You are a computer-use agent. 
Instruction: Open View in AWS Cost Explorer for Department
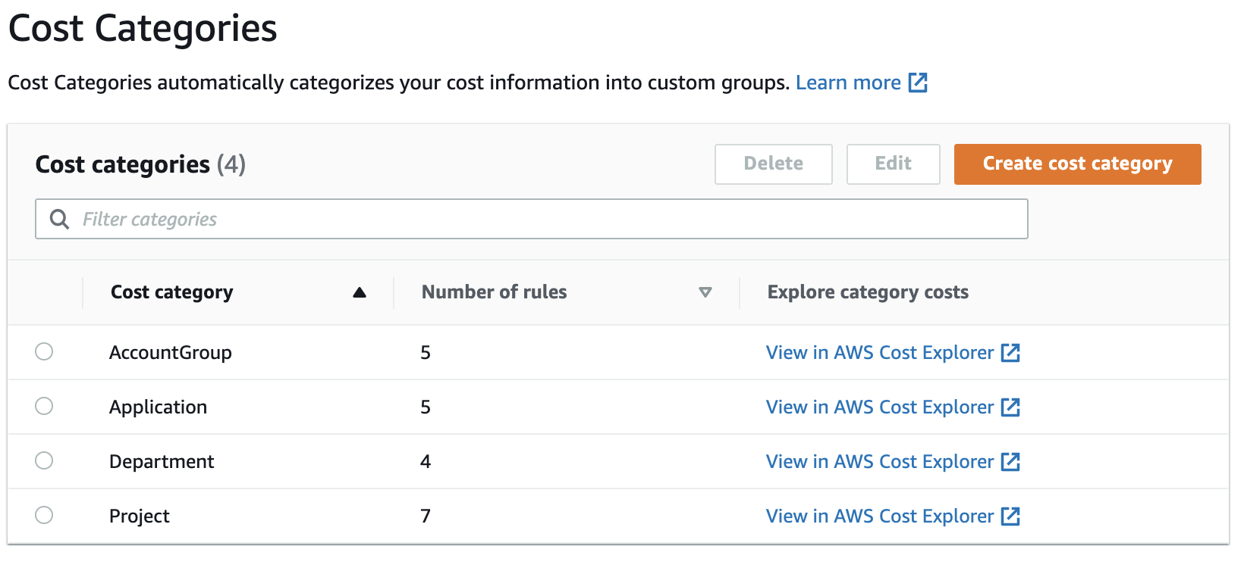click(879, 462)
